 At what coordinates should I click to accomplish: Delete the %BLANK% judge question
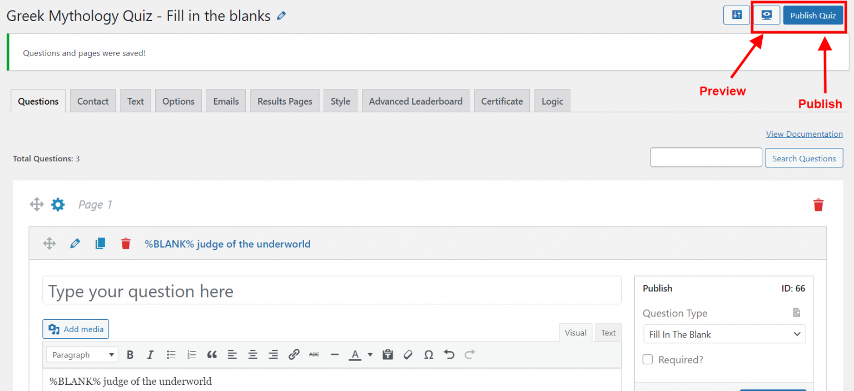tap(126, 244)
